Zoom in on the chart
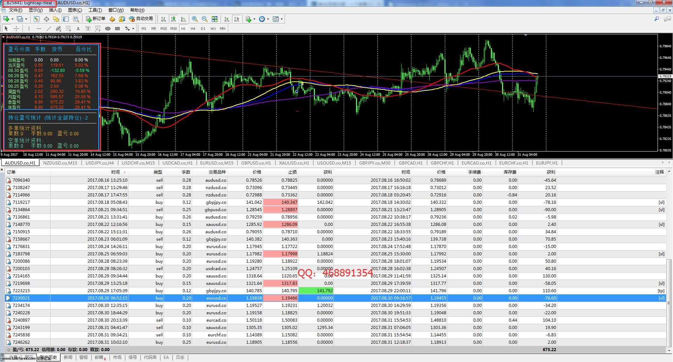 (195, 19)
